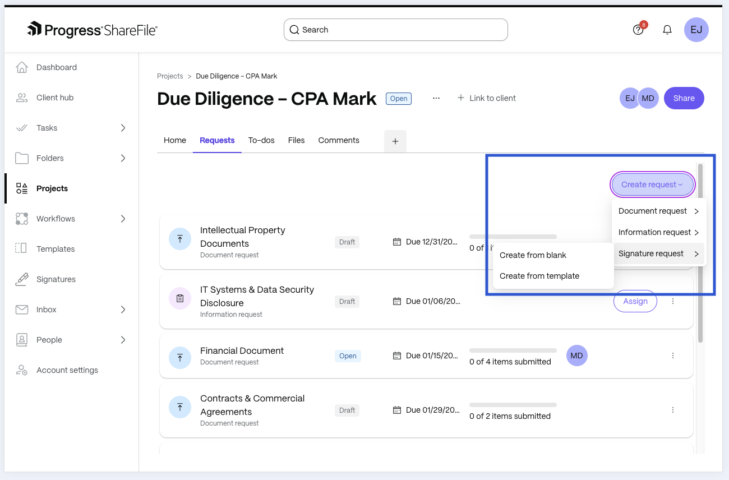Viewport: 729px width, 480px height.
Task: Open the Signatures pen icon in sidebar
Action: 22,279
